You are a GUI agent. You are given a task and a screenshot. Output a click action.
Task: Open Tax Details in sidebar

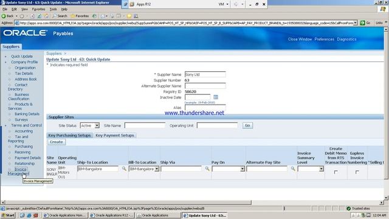pyautogui.click(x=24, y=74)
